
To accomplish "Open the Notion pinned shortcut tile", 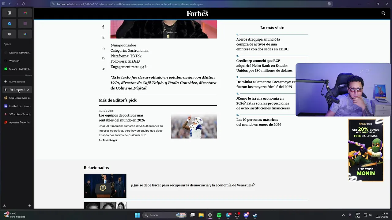I will click(x=9, y=13).
